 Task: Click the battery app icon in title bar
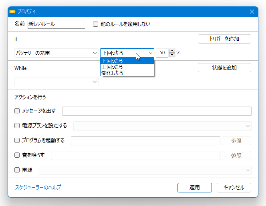tap(12, 12)
